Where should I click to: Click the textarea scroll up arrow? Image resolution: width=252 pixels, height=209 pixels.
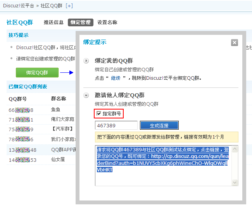pos(235,149)
